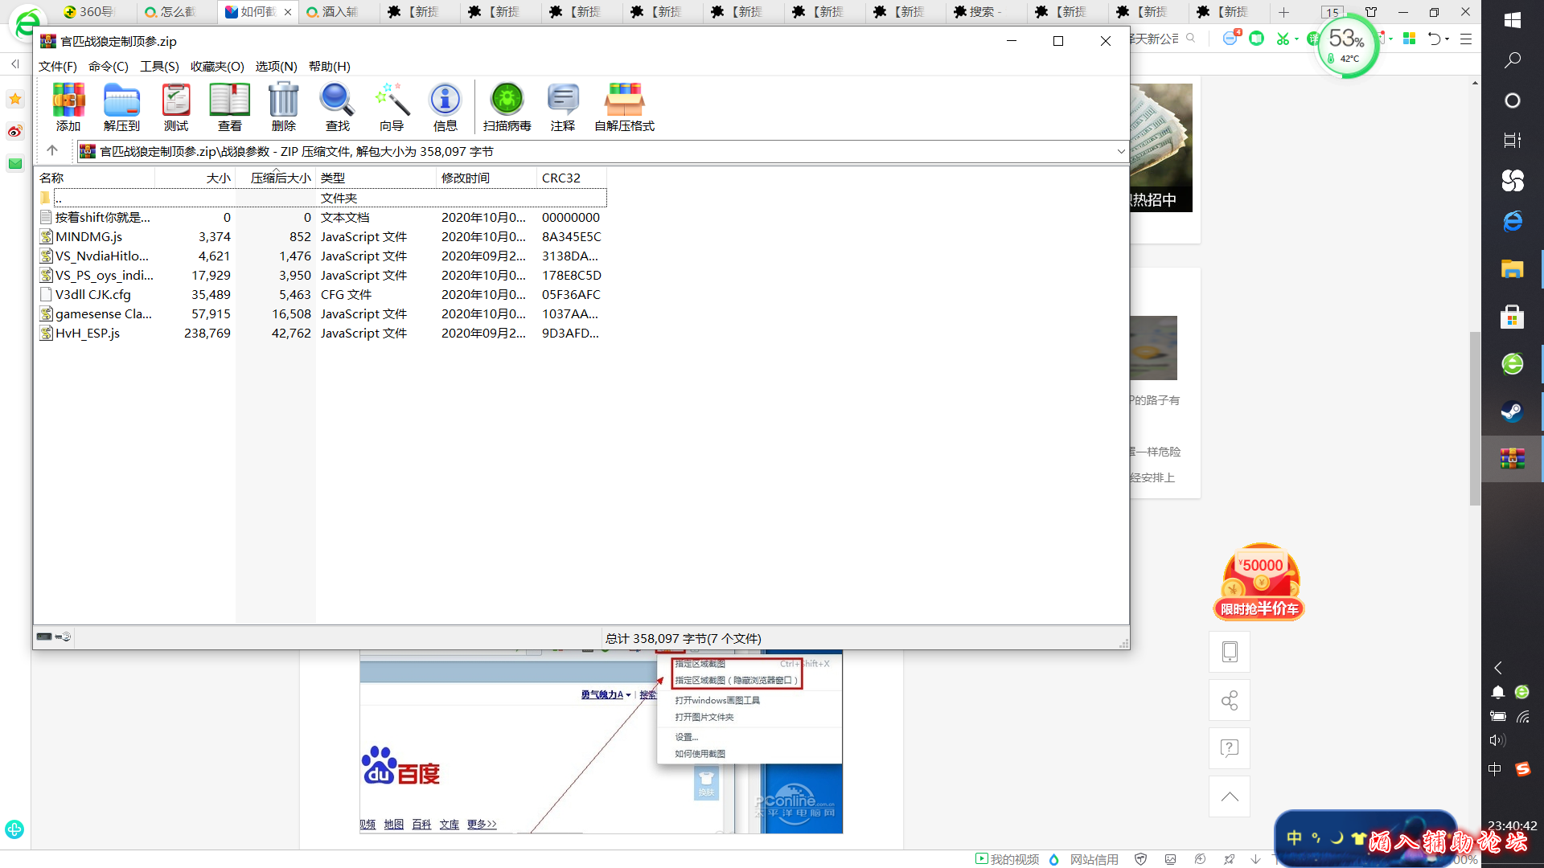Show archive Info (信息) icon
Viewport: 1544px width, 868px height.
(x=446, y=107)
